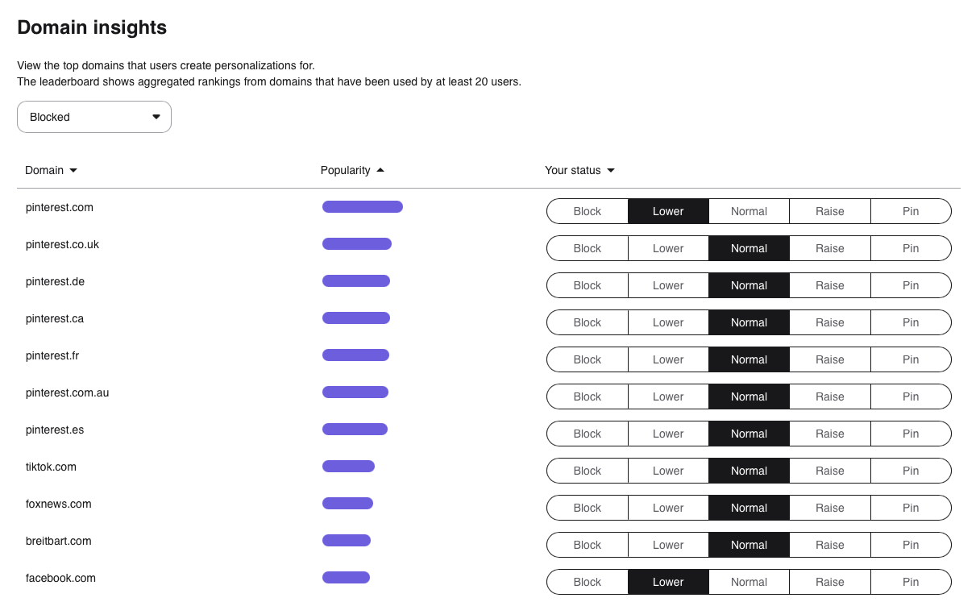980x602 pixels.
Task: Select Normal status for pinterest.com
Action: point(748,210)
